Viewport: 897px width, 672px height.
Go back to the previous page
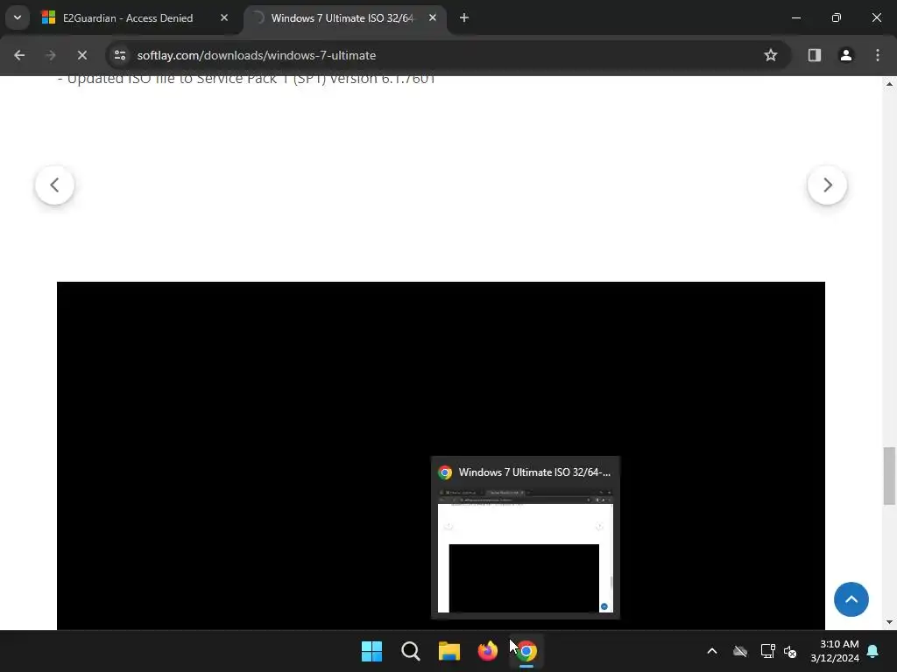click(19, 55)
